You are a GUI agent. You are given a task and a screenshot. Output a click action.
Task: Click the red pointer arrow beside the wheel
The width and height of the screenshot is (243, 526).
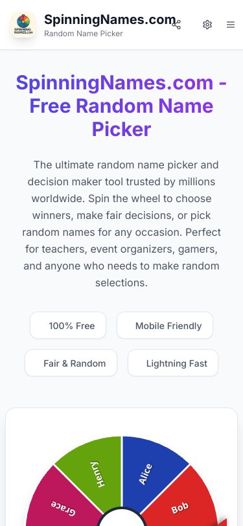(222, 522)
